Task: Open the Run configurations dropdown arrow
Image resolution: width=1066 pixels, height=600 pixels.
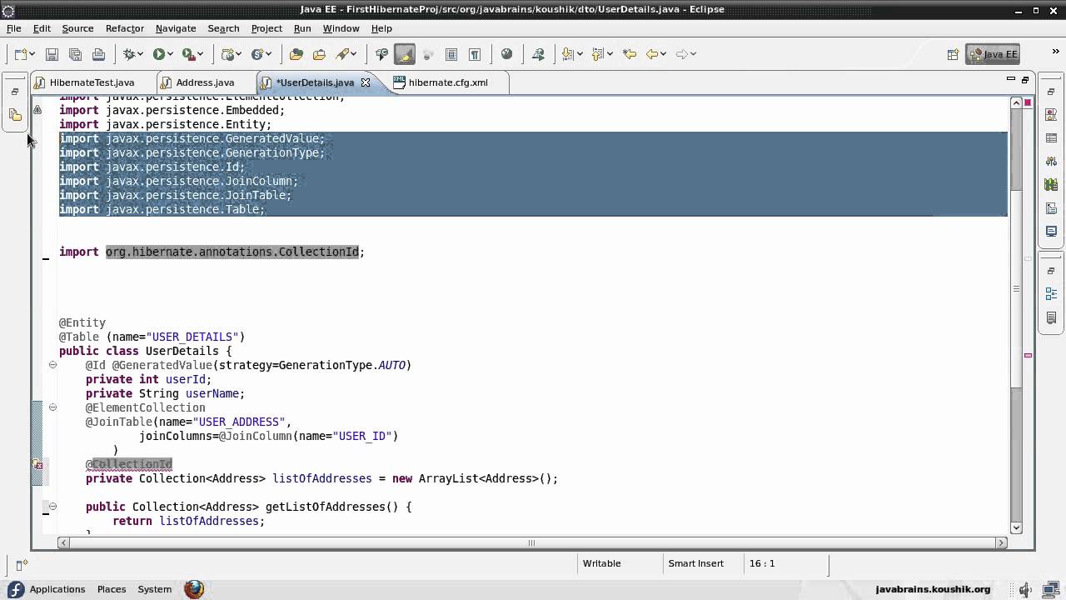Action: [x=170, y=54]
